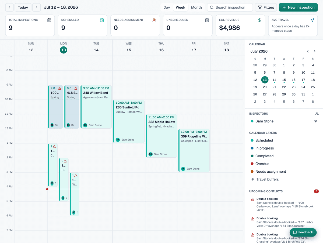Viewport: 323px width, 243px height.
Task: Select July 22 in the mini calendar
Action: coord(284,87)
